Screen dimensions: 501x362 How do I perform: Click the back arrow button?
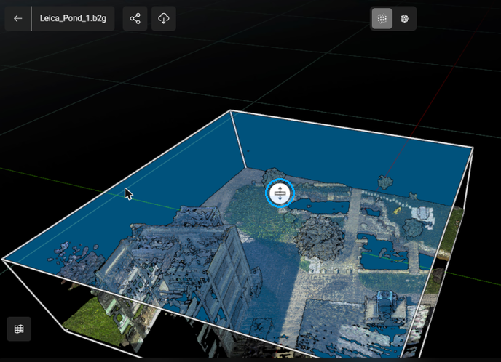tap(18, 18)
